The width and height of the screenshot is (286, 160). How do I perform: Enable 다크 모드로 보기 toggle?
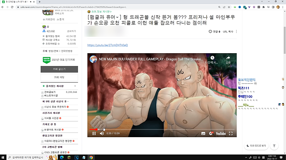click(x=256, y=146)
